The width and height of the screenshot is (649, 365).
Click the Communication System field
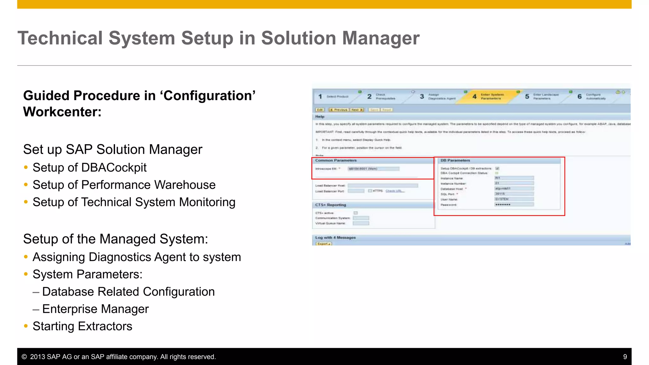[x=361, y=218]
